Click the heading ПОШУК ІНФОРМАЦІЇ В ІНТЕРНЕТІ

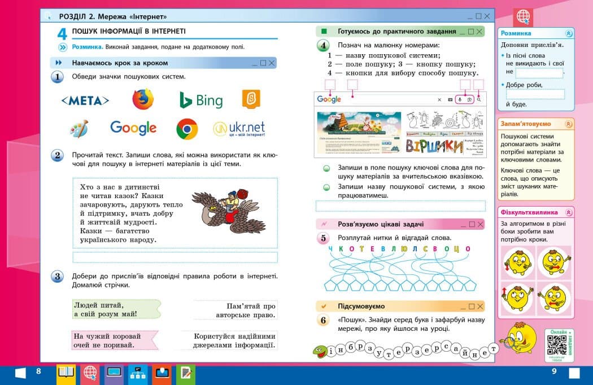(129, 31)
